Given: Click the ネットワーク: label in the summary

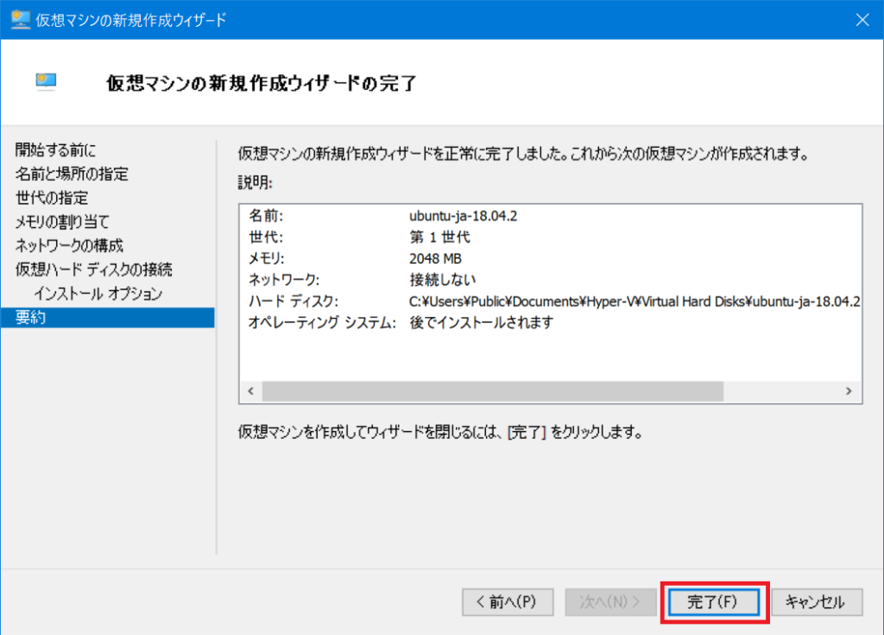Looking at the screenshot, I should click(284, 280).
